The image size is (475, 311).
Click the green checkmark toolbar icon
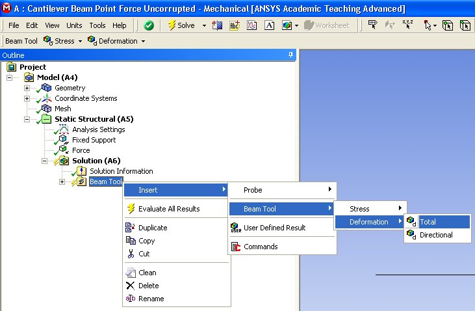[x=149, y=25]
